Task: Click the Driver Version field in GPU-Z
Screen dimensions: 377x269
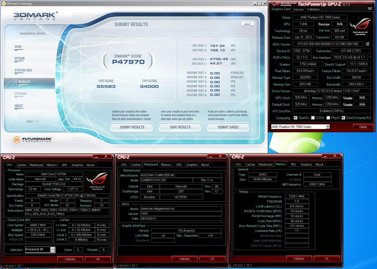Action: (x=331, y=91)
